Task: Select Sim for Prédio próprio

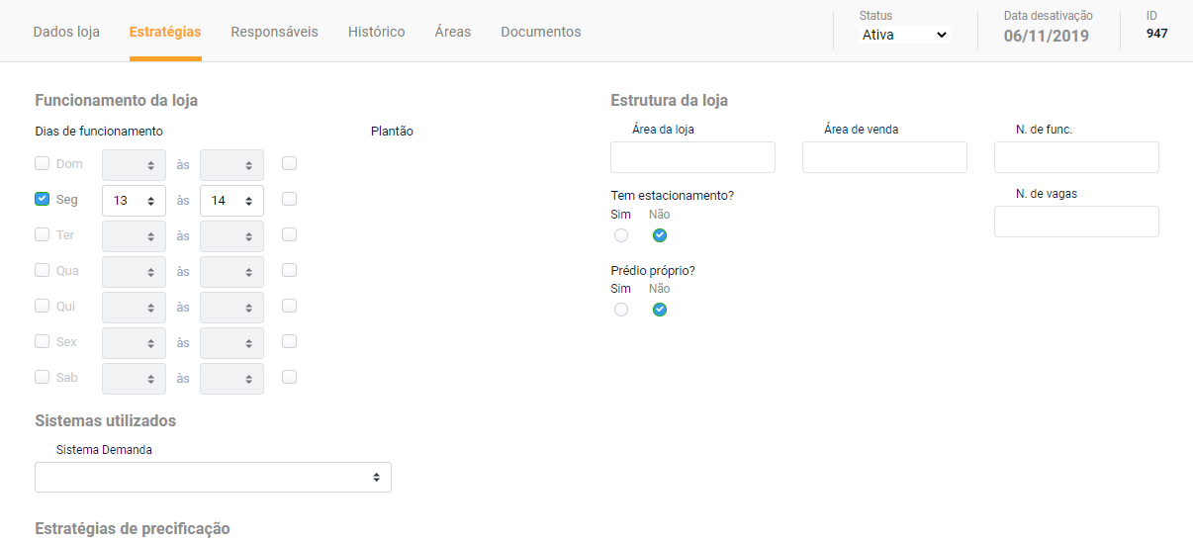Action: pos(620,310)
